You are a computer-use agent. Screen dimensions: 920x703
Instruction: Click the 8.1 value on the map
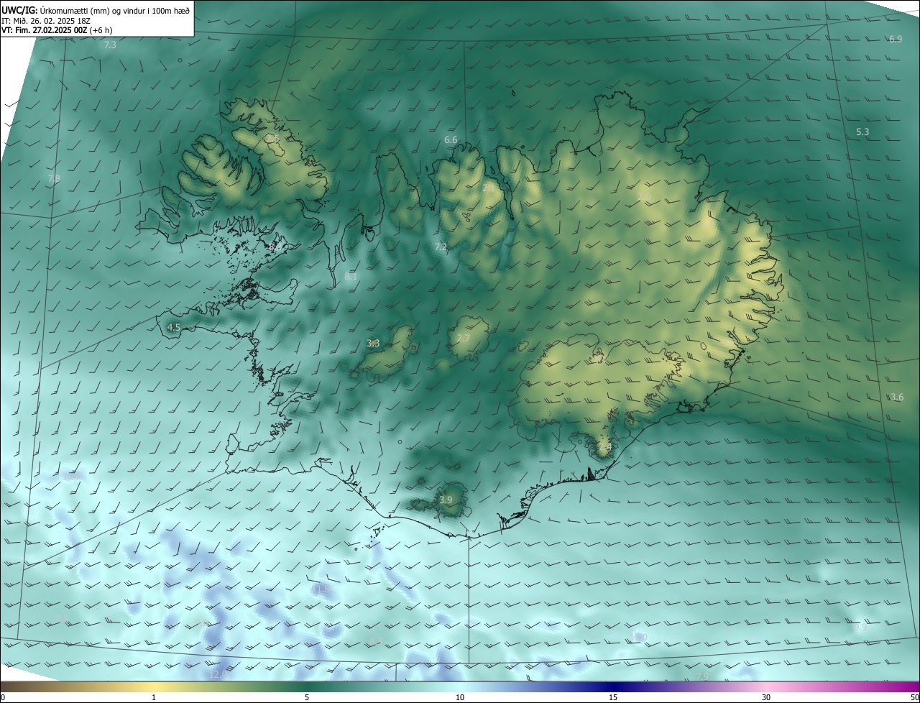(x=351, y=277)
